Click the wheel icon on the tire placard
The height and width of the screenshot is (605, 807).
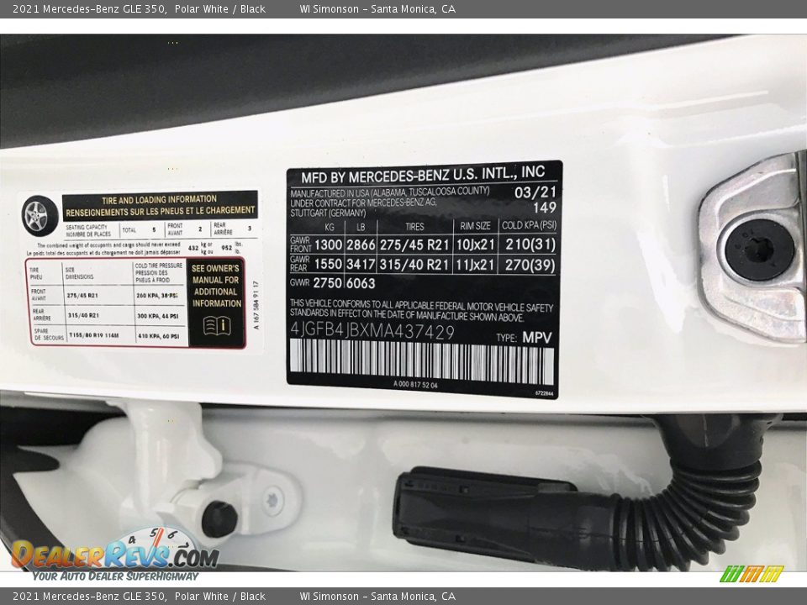pyautogui.click(x=40, y=217)
